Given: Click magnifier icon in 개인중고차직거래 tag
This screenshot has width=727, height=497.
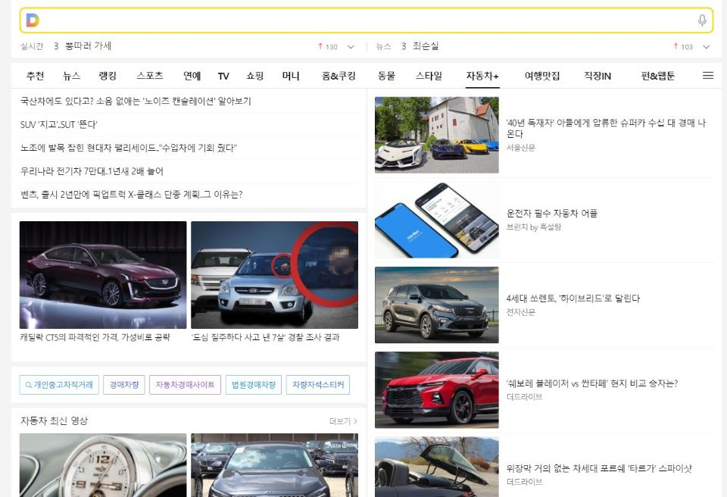Looking at the screenshot, I should 28,385.
